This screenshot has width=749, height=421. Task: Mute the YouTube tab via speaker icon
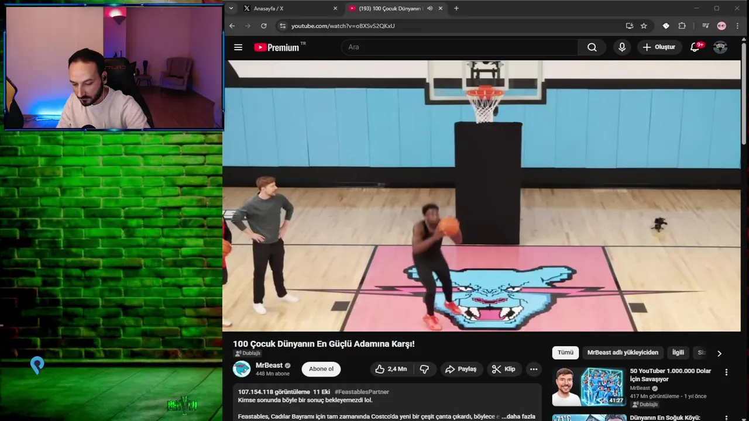(x=430, y=8)
